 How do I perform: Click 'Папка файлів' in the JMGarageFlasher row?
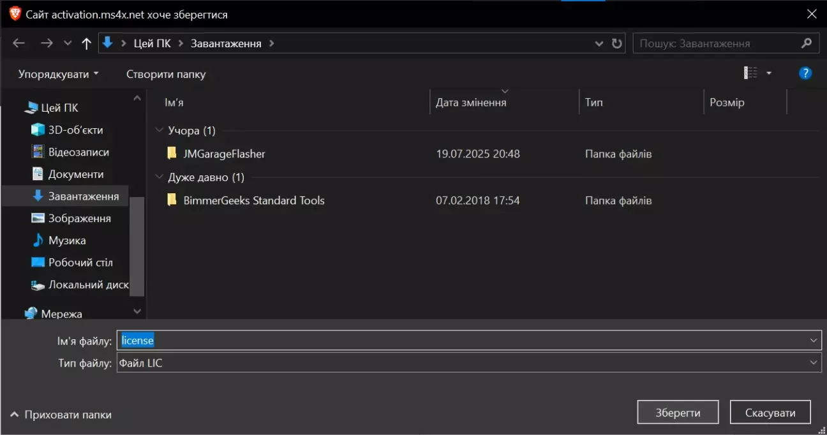[618, 154]
